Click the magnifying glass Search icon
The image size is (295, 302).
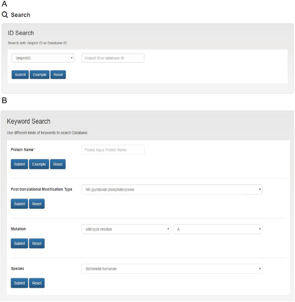pos(5,15)
